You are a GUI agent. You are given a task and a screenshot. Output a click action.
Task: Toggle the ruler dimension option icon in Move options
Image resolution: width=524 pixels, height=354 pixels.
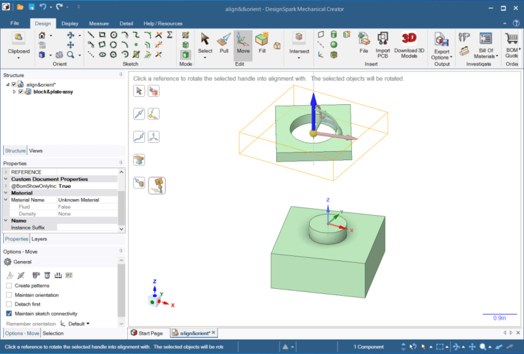[x=58, y=275]
